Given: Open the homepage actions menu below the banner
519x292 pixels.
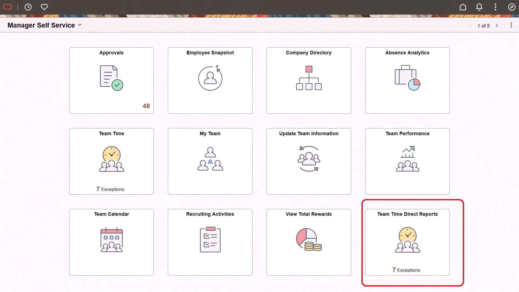Looking at the screenshot, I should coord(511,25).
